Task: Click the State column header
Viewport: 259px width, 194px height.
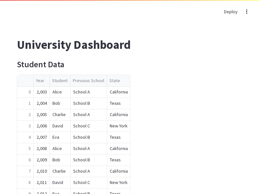Action: (118, 81)
